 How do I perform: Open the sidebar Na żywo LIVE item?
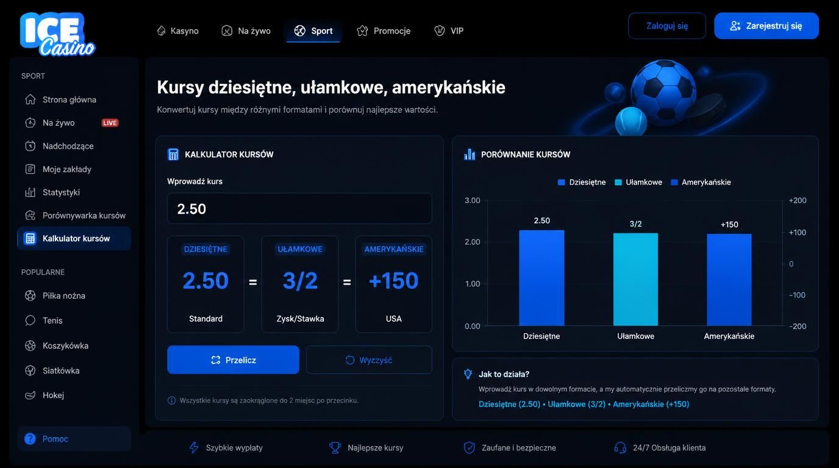74,122
